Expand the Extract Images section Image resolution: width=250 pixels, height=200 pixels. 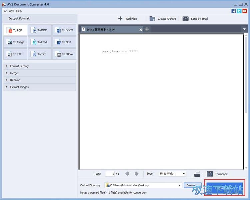19,87
